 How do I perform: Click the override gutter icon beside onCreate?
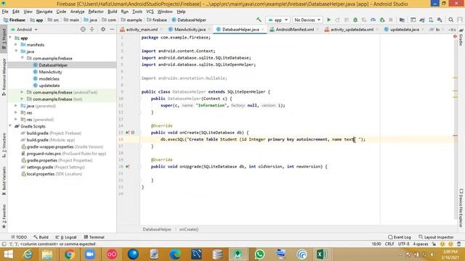[x=128, y=133]
